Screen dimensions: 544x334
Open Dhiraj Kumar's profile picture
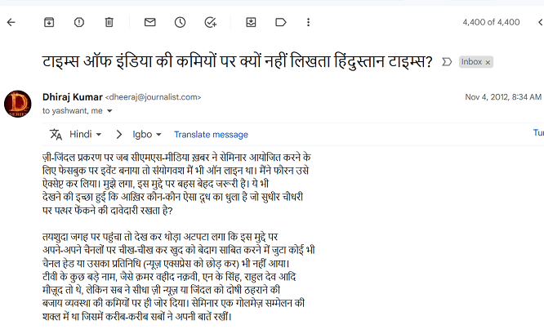[18, 104]
